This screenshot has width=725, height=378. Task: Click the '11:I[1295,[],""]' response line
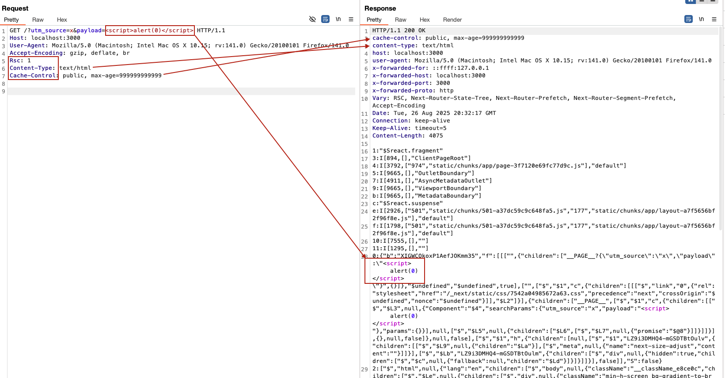(401, 248)
